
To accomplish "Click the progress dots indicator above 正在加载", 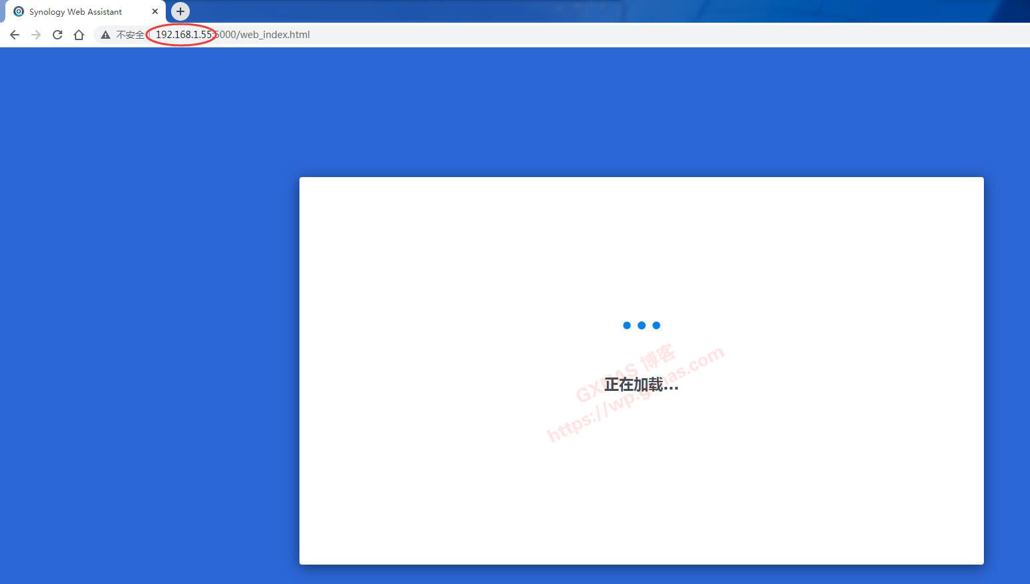I will pyautogui.click(x=641, y=325).
